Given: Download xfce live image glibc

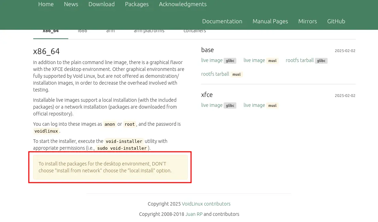Looking at the screenshot, I should pos(218,105).
